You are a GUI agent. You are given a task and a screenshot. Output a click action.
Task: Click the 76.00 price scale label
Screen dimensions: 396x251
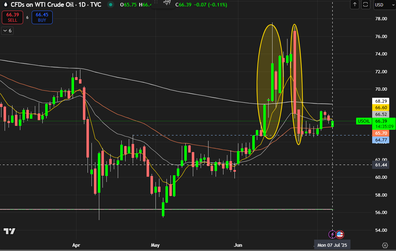(x=381, y=36)
